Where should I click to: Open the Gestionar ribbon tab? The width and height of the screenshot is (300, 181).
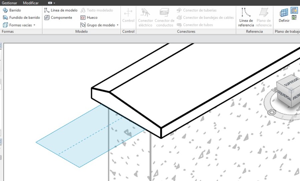[9, 3]
